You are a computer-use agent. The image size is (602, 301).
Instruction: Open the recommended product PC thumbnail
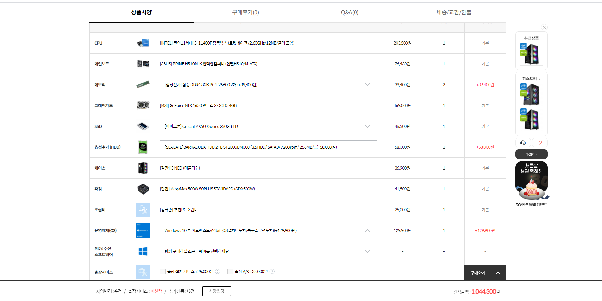[x=531, y=54]
